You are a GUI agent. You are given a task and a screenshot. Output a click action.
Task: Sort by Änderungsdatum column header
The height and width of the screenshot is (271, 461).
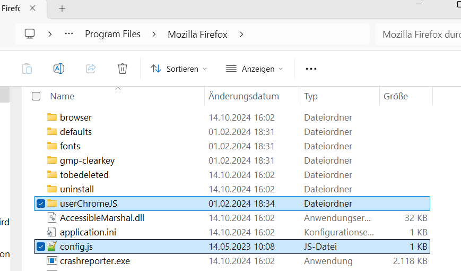pyautogui.click(x=243, y=96)
